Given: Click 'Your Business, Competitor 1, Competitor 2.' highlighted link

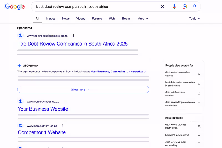Looking at the screenshot, I should [x=118, y=72].
